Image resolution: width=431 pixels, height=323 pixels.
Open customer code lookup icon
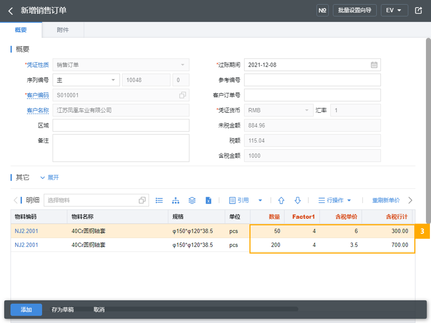pyautogui.click(x=182, y=95)
